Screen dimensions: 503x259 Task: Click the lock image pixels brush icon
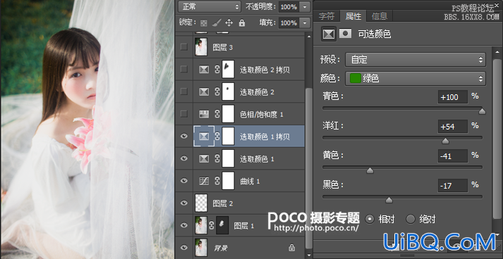click(217, 23)
